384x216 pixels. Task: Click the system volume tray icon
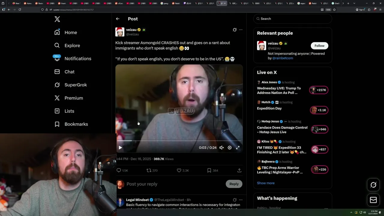coord(364,212)
